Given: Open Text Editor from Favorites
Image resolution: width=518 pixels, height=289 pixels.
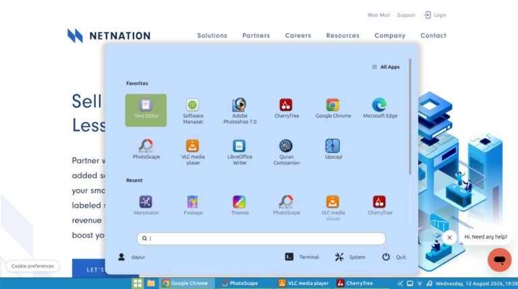Looking at the screenshot, I should (146, 110).
